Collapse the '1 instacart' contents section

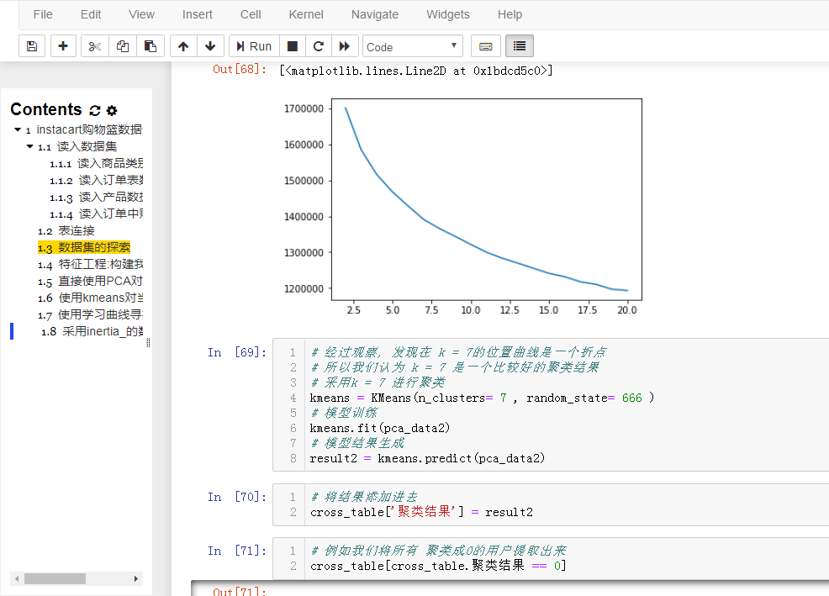18,130
